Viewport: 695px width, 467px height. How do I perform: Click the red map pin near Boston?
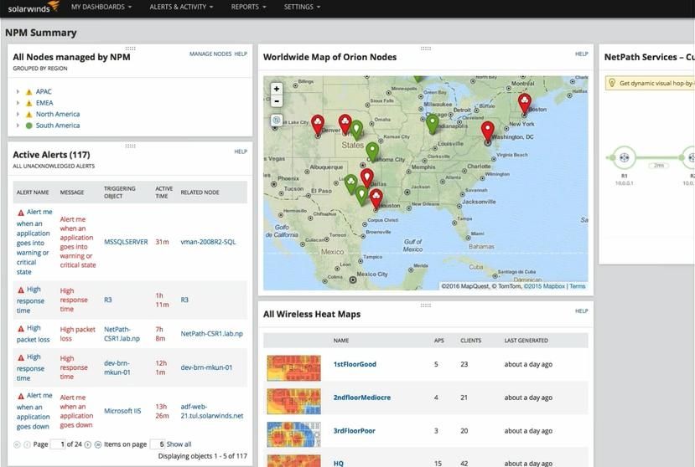(x=525, y=104)
